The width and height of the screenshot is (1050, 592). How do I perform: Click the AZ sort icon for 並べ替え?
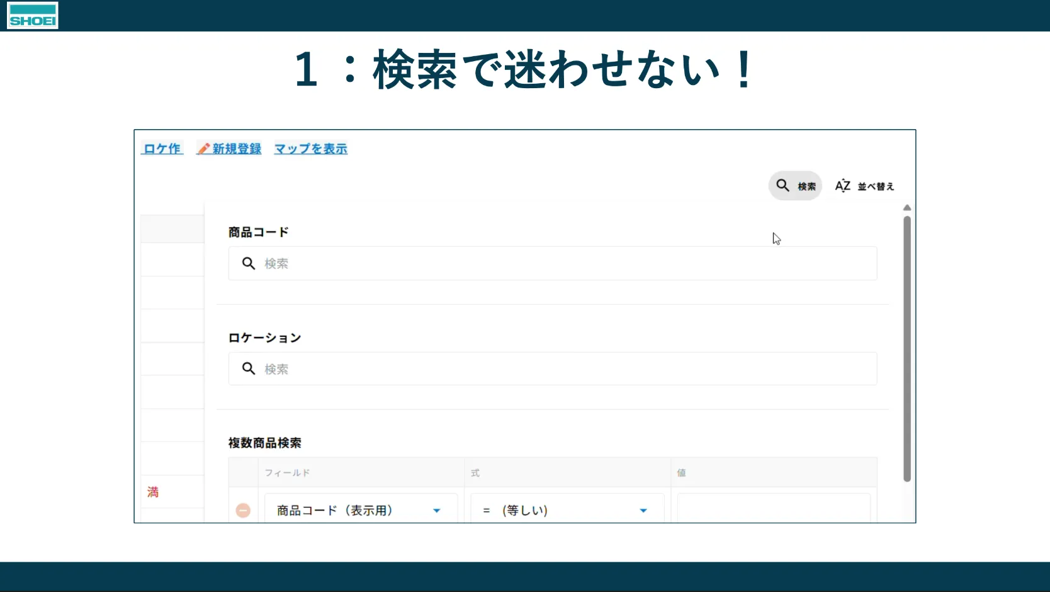click(x=842, y=186)
